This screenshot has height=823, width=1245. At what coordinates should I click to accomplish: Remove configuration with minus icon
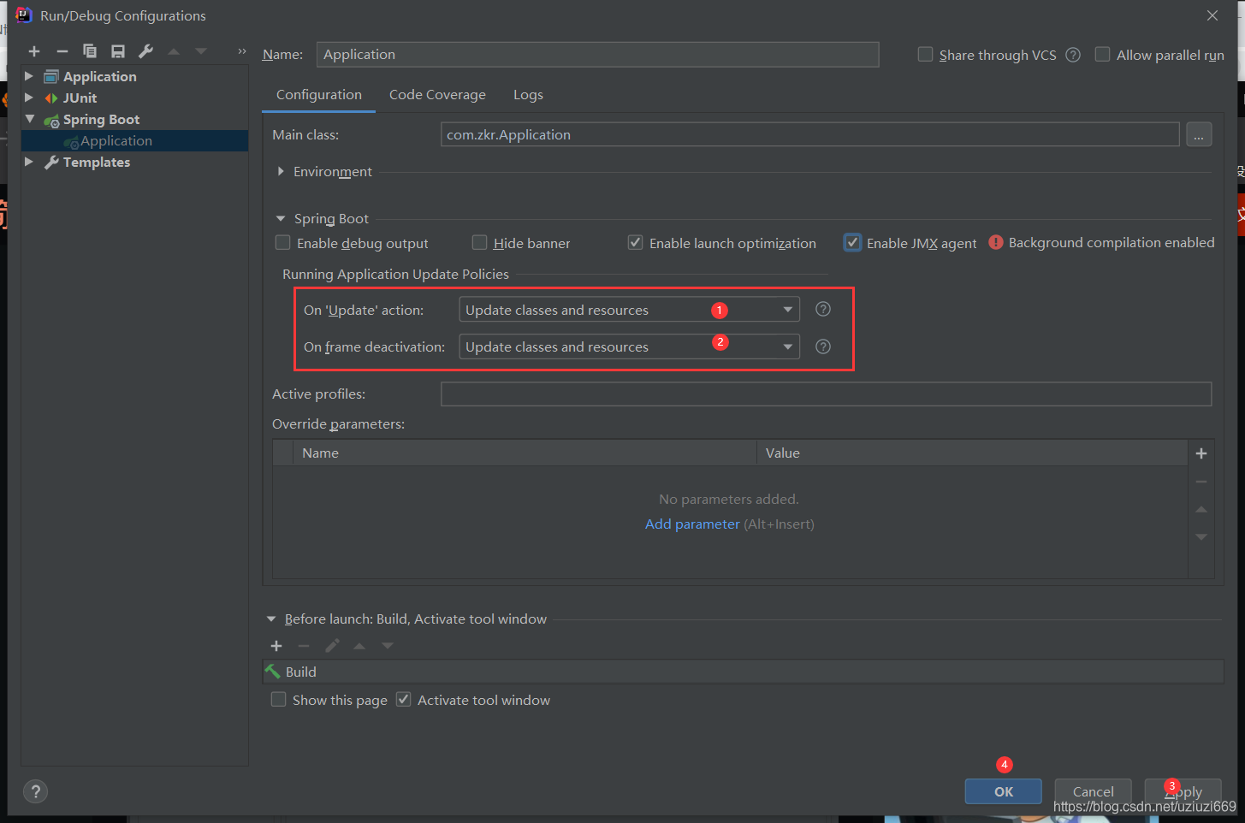click(62, 51)
